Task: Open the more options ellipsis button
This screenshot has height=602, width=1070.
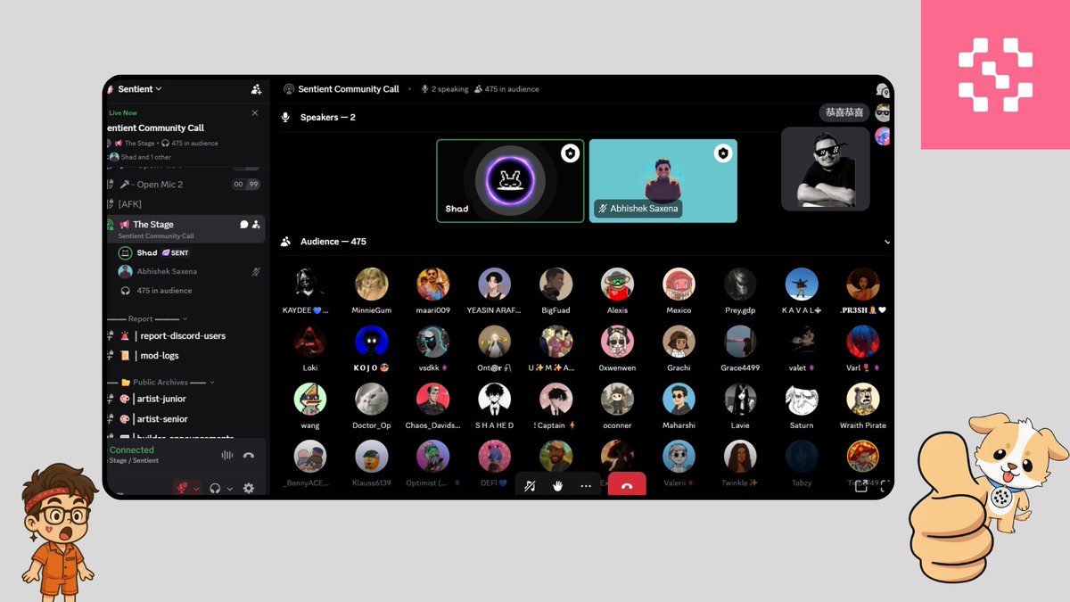Action: tap(586, 486)
